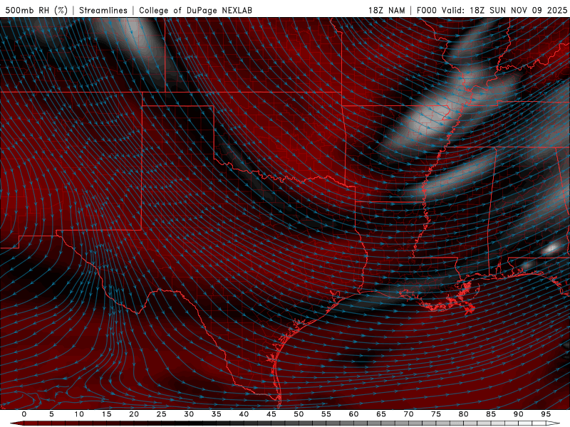Click the 30 label on the color bar
The image size is (570, 427).
pyautogui.click(x=189, y=414)
